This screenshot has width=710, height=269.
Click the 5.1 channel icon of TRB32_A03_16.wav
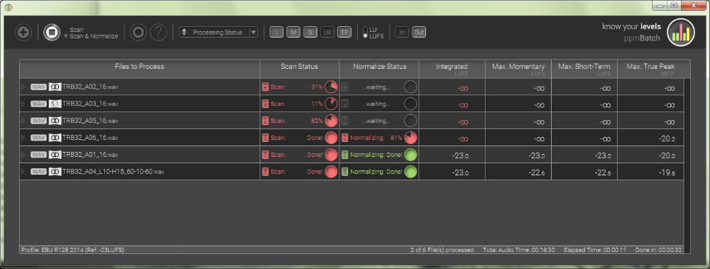(x=55, y=104)
